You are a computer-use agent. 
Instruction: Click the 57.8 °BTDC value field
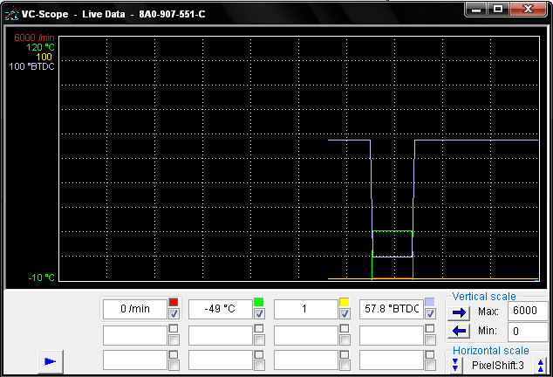point(390,309)
